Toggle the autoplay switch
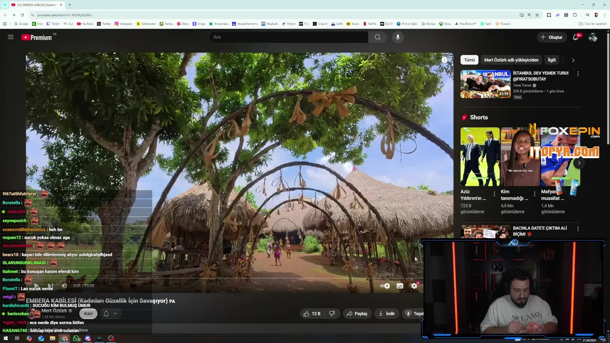The image size is (610, 343). click(x=385, y=286)
